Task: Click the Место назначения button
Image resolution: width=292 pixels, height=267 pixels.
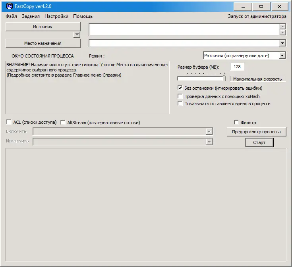Action: click(x=43, y=43)
